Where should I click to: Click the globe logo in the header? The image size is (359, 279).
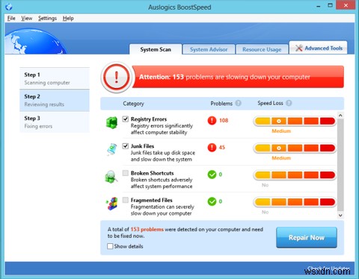pyautogui.click(x=35, y=41)
